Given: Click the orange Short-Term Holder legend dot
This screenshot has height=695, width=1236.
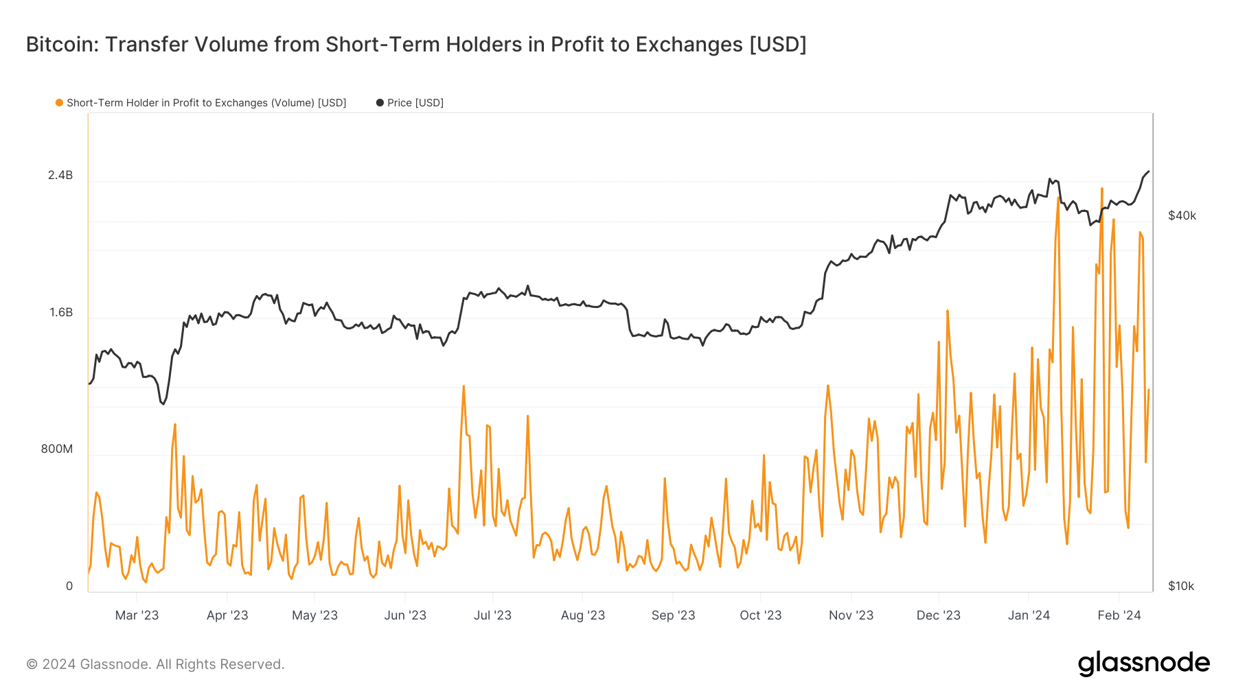Looking at the screenshot, I should [x=60, y=103].
